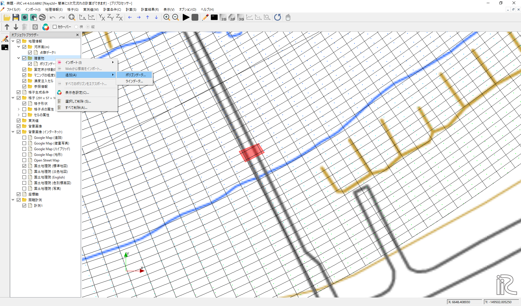The height and width of the screenshot is (306, 521).
Task: Click the reload results circular arrow icon
Action: 278,18
